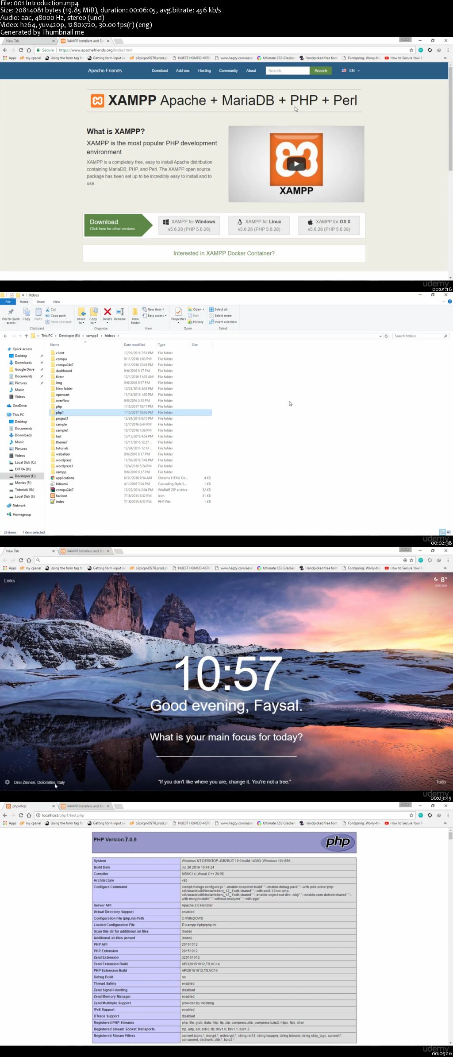Choose XAMPP for OS X installer
Image resolution: width=453 pixels, height=1057 pixels.
(x=329, y=225)
